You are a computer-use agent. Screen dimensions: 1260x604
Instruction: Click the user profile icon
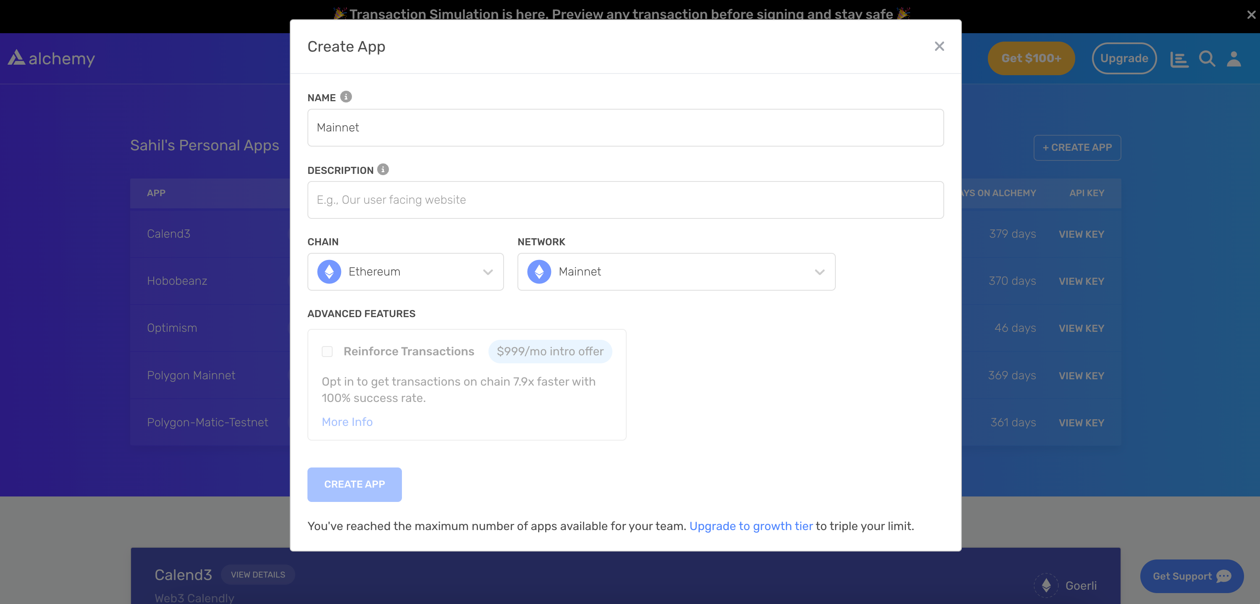pyautogui.click(x=1234, y=58)
